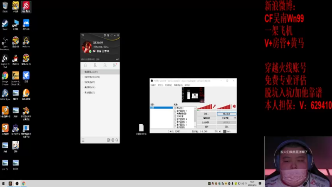Toggle the third source checkbox in OBS list
Image resolution: width=332 pixels, height=187 pixels.
coord(175,113)
